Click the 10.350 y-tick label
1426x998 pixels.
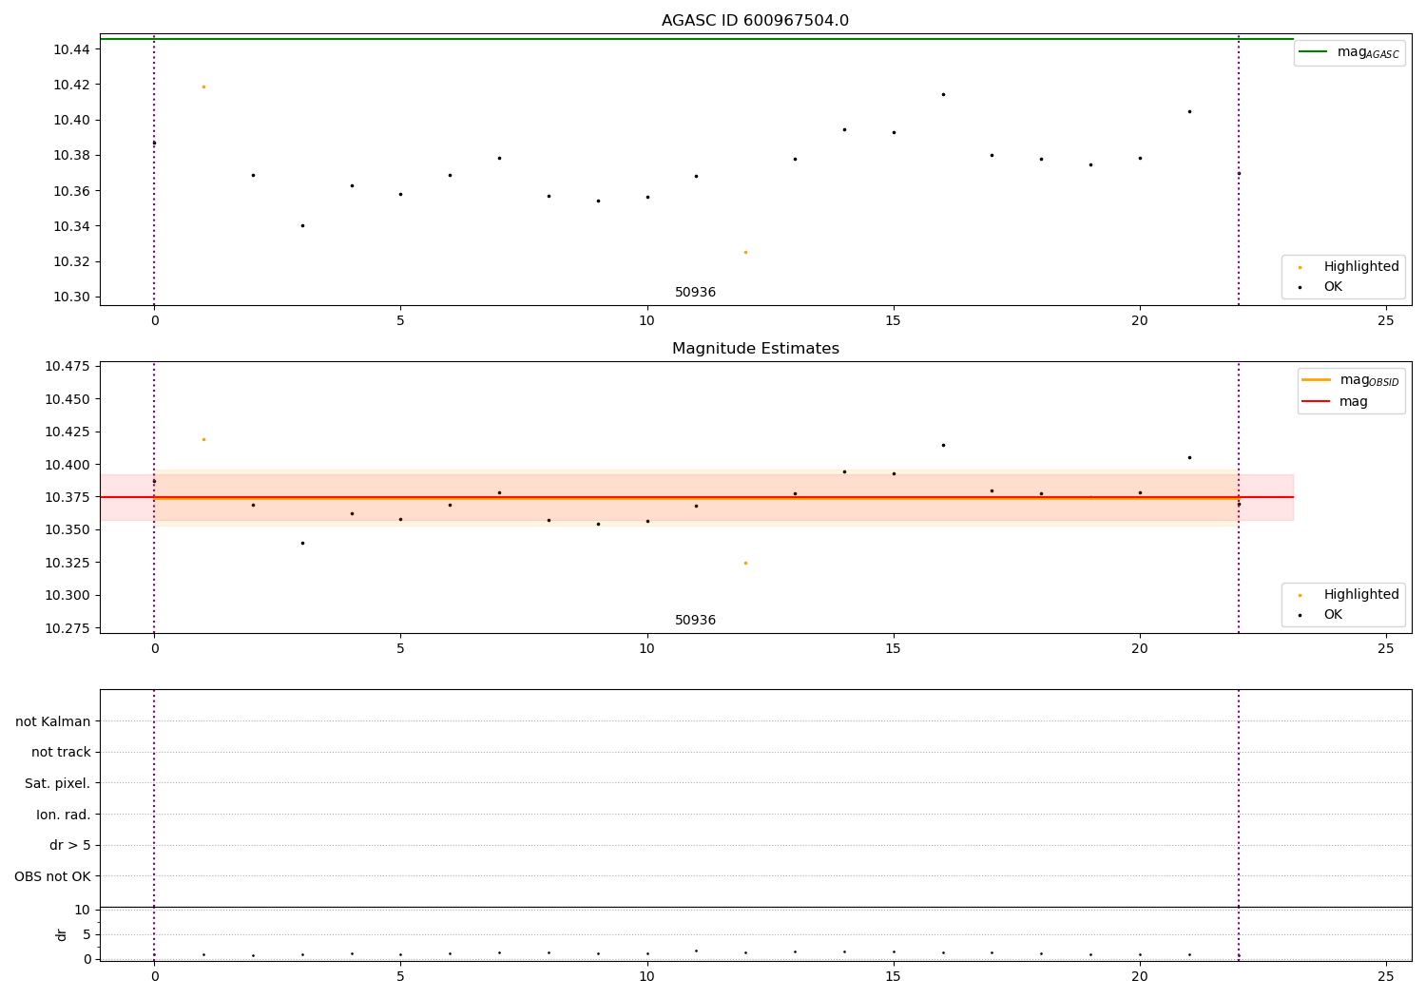tap(67, 529)
